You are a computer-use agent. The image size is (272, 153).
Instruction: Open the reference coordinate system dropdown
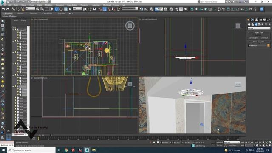pos(77,8)
